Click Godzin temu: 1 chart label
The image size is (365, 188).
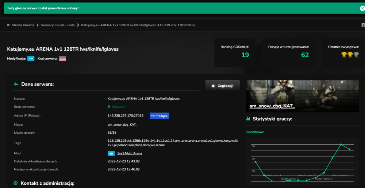[x=341, y=176]
